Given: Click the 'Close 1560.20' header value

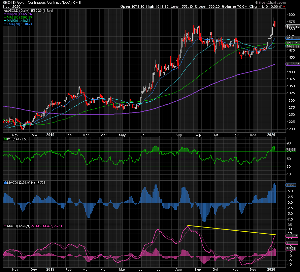Looking at the screenshot, I should (207, 6).
